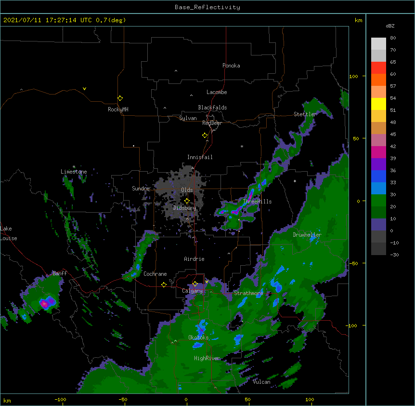This screenshot has height=406, width=415.
Task: Select the yellow 54–51 dBZ legend swatch
Action: [x=378, y=104]
